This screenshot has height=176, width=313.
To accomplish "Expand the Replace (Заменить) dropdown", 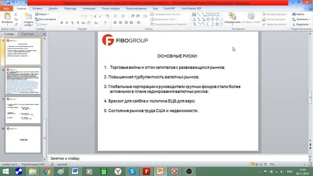I will (x=310, y=20).
